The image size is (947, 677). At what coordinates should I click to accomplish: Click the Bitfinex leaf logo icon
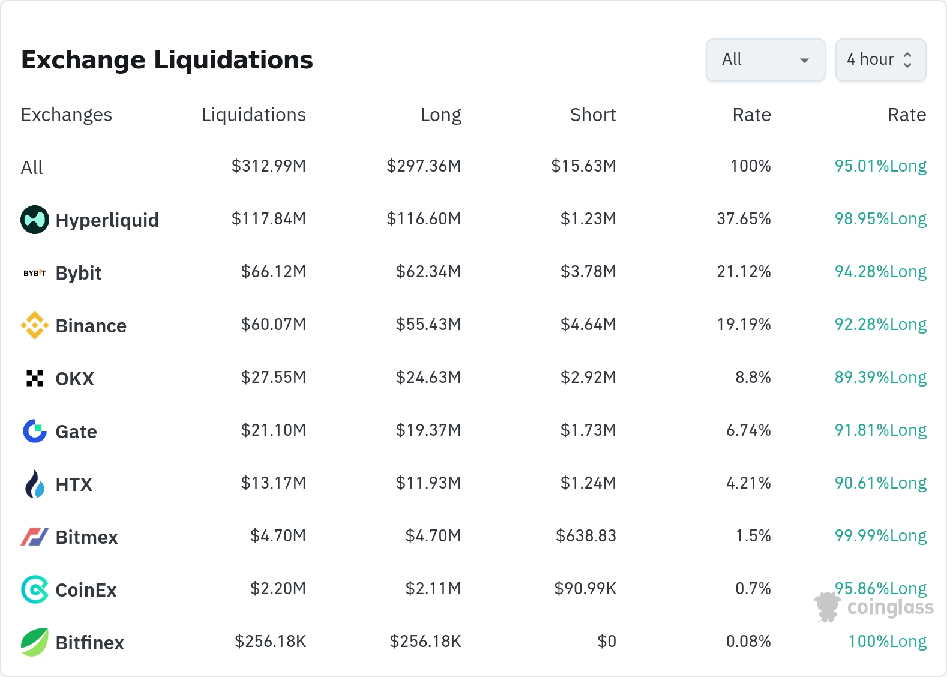click(35, 642)
